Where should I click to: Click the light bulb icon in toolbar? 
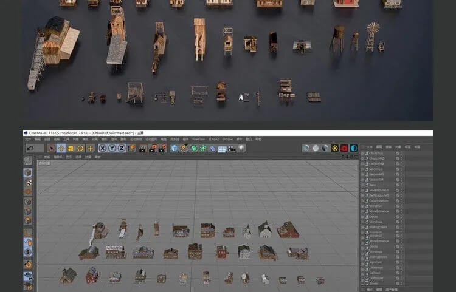241,148
